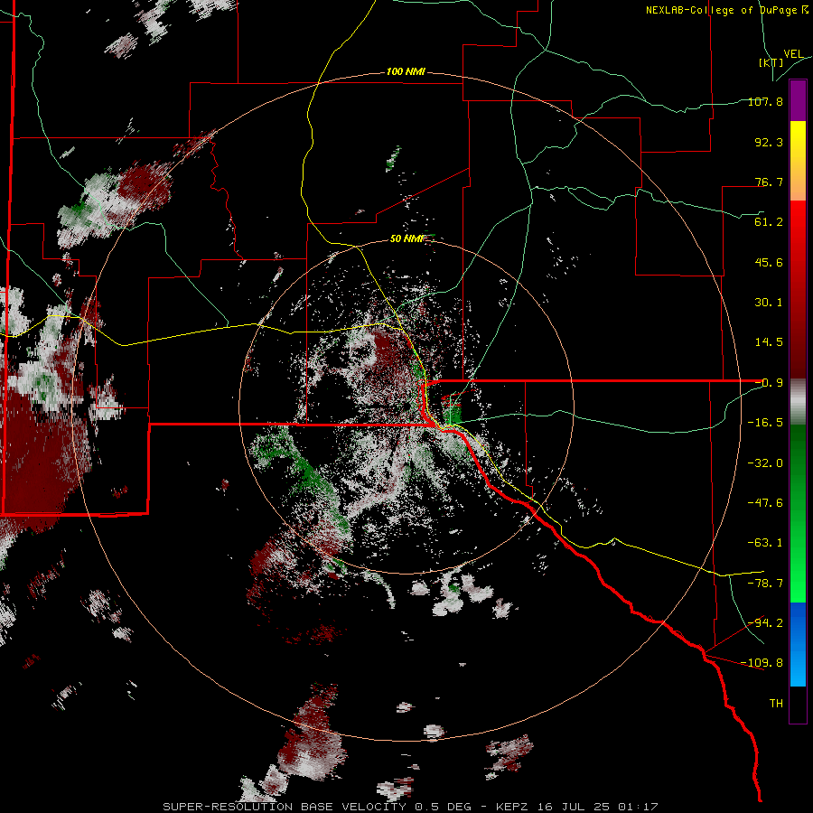Click the 50 NMI range ring label
Viewport: 813px width, 813px height.
[407, 239]
